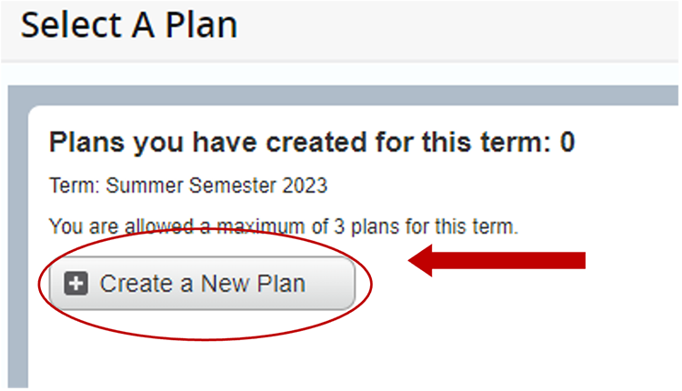
Task: Click the plan count number 0
Action: (x=567, y=144)
